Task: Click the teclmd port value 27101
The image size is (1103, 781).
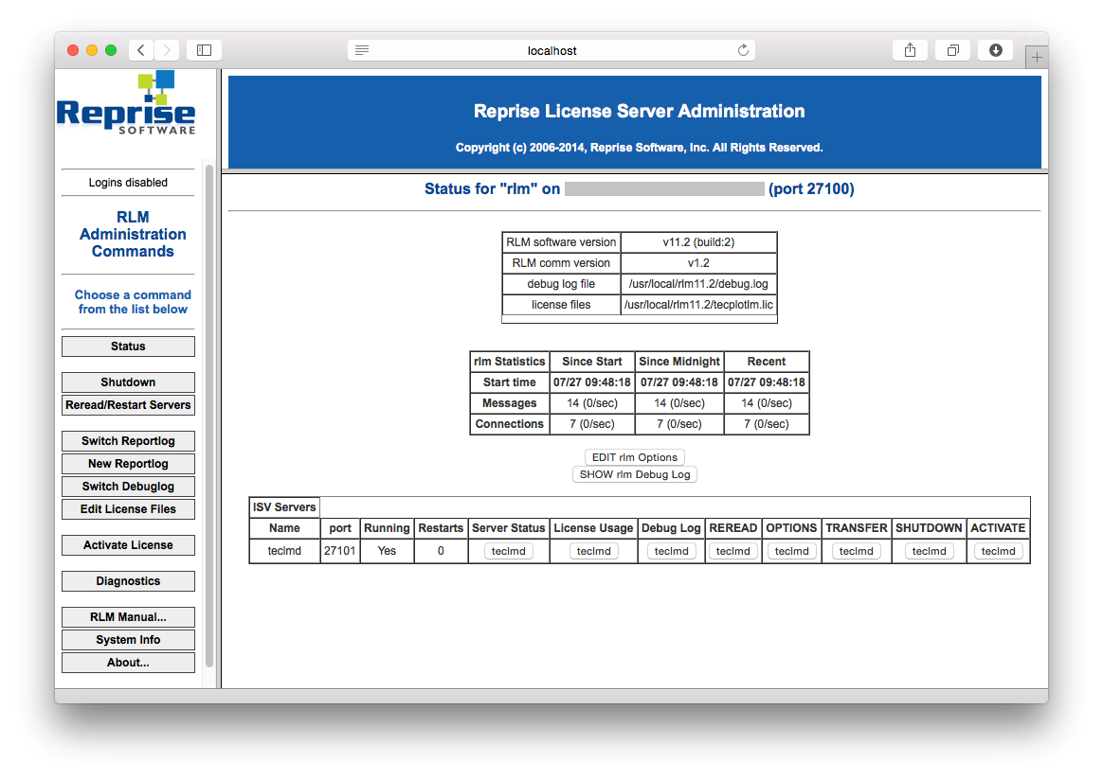Action: pos(340,551)
